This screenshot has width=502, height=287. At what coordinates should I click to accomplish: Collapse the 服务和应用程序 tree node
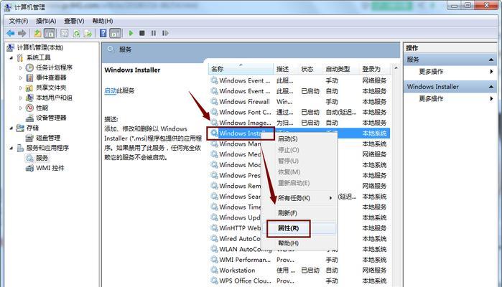(11, 148)
